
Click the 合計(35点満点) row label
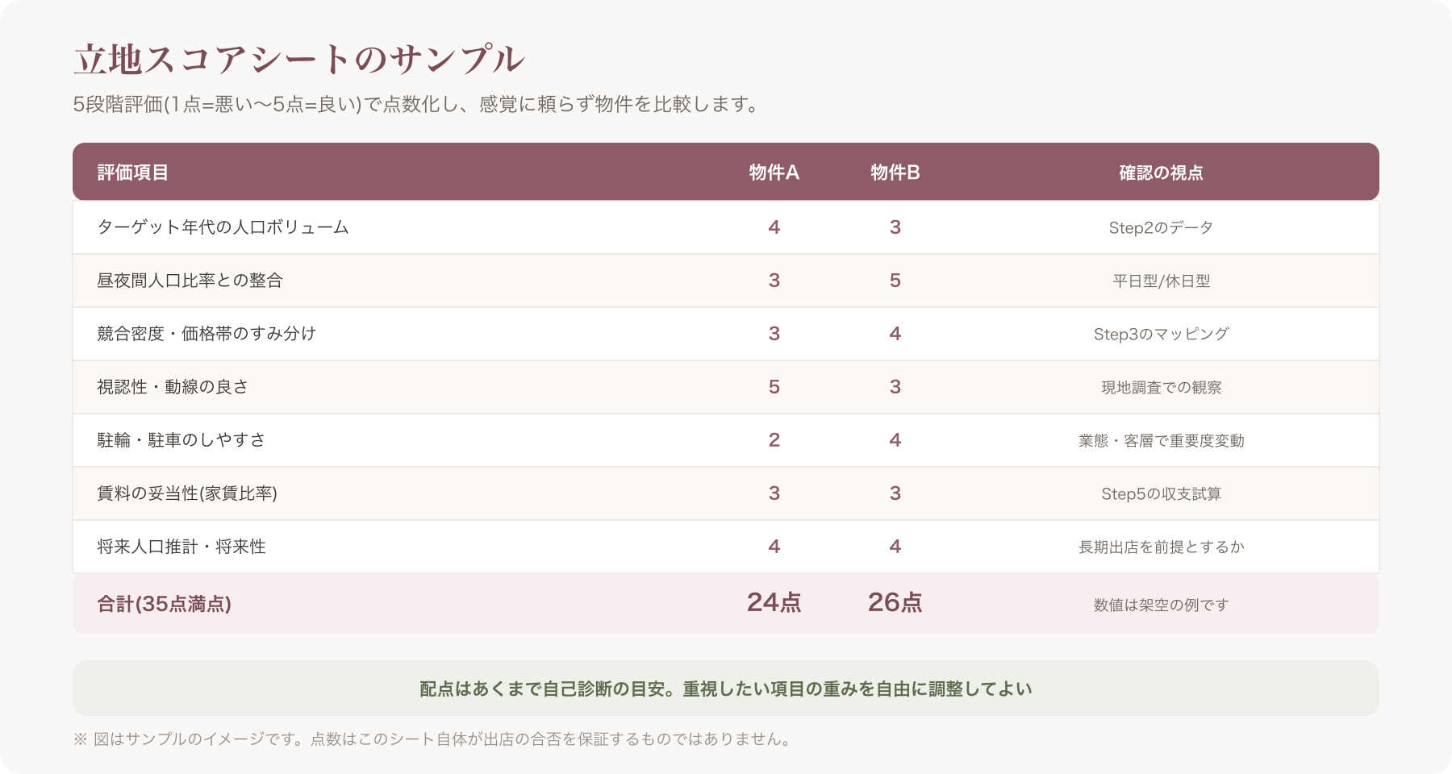(165, 604)
